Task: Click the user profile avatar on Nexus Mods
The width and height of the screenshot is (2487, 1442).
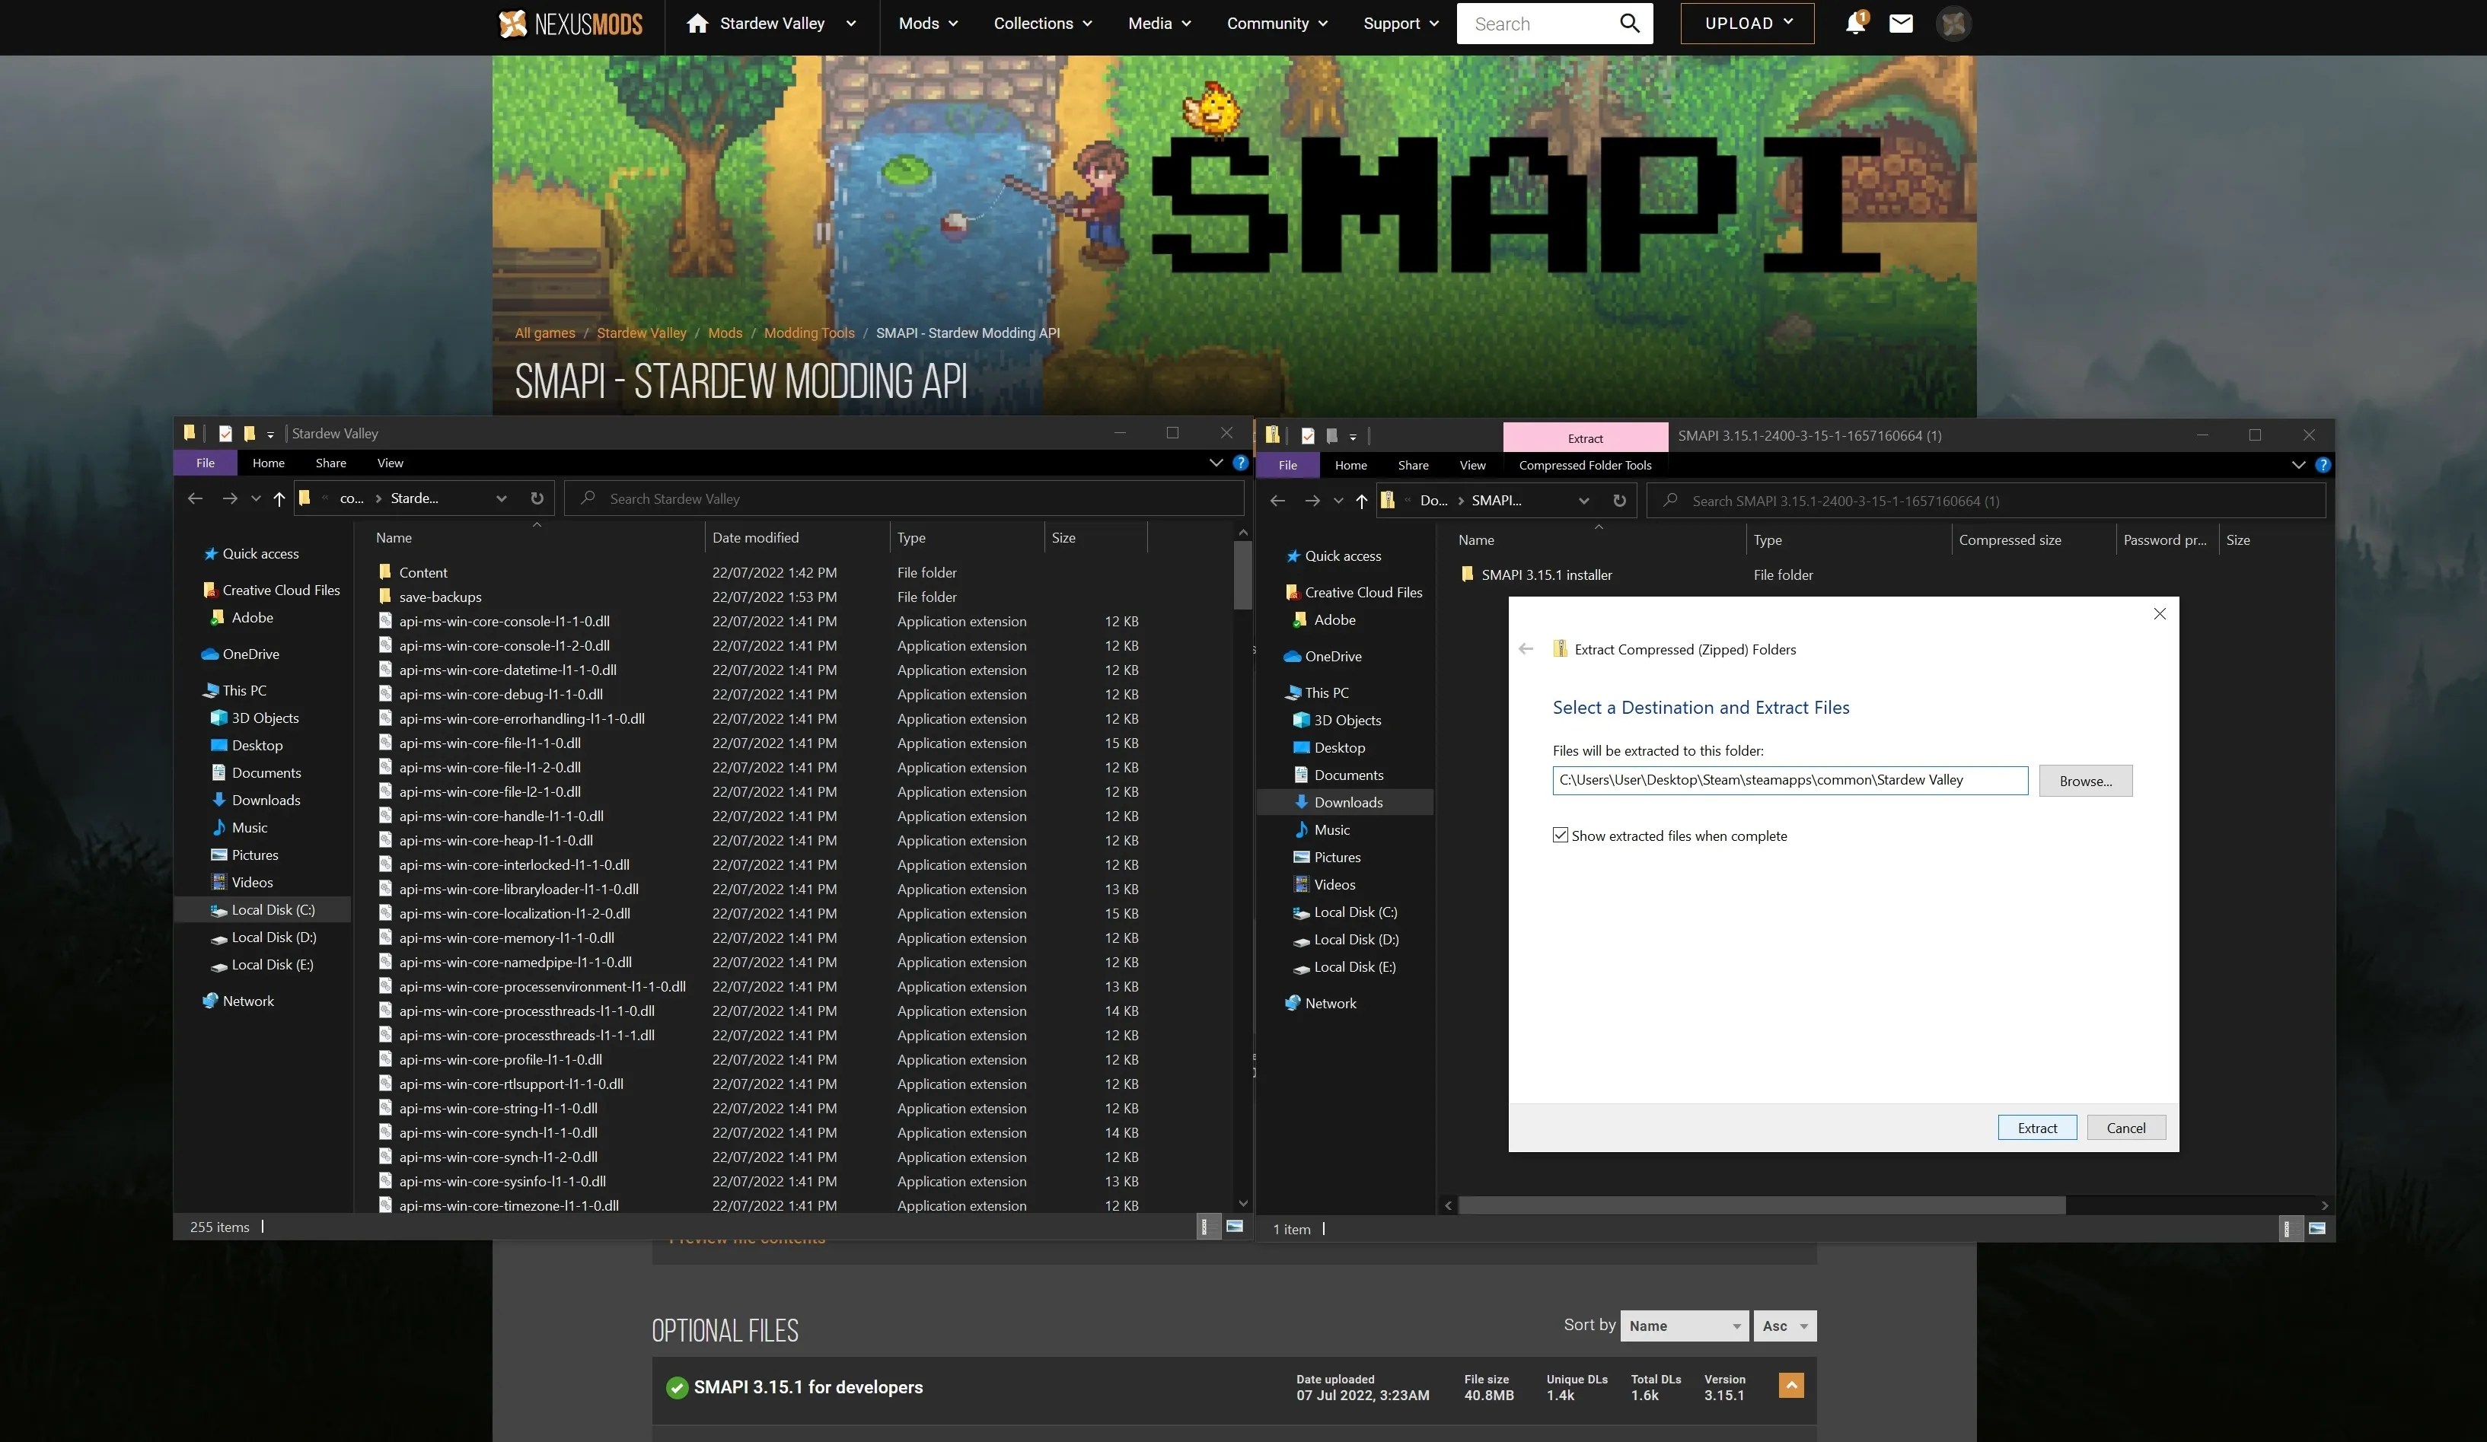Action: point(1953,23)
